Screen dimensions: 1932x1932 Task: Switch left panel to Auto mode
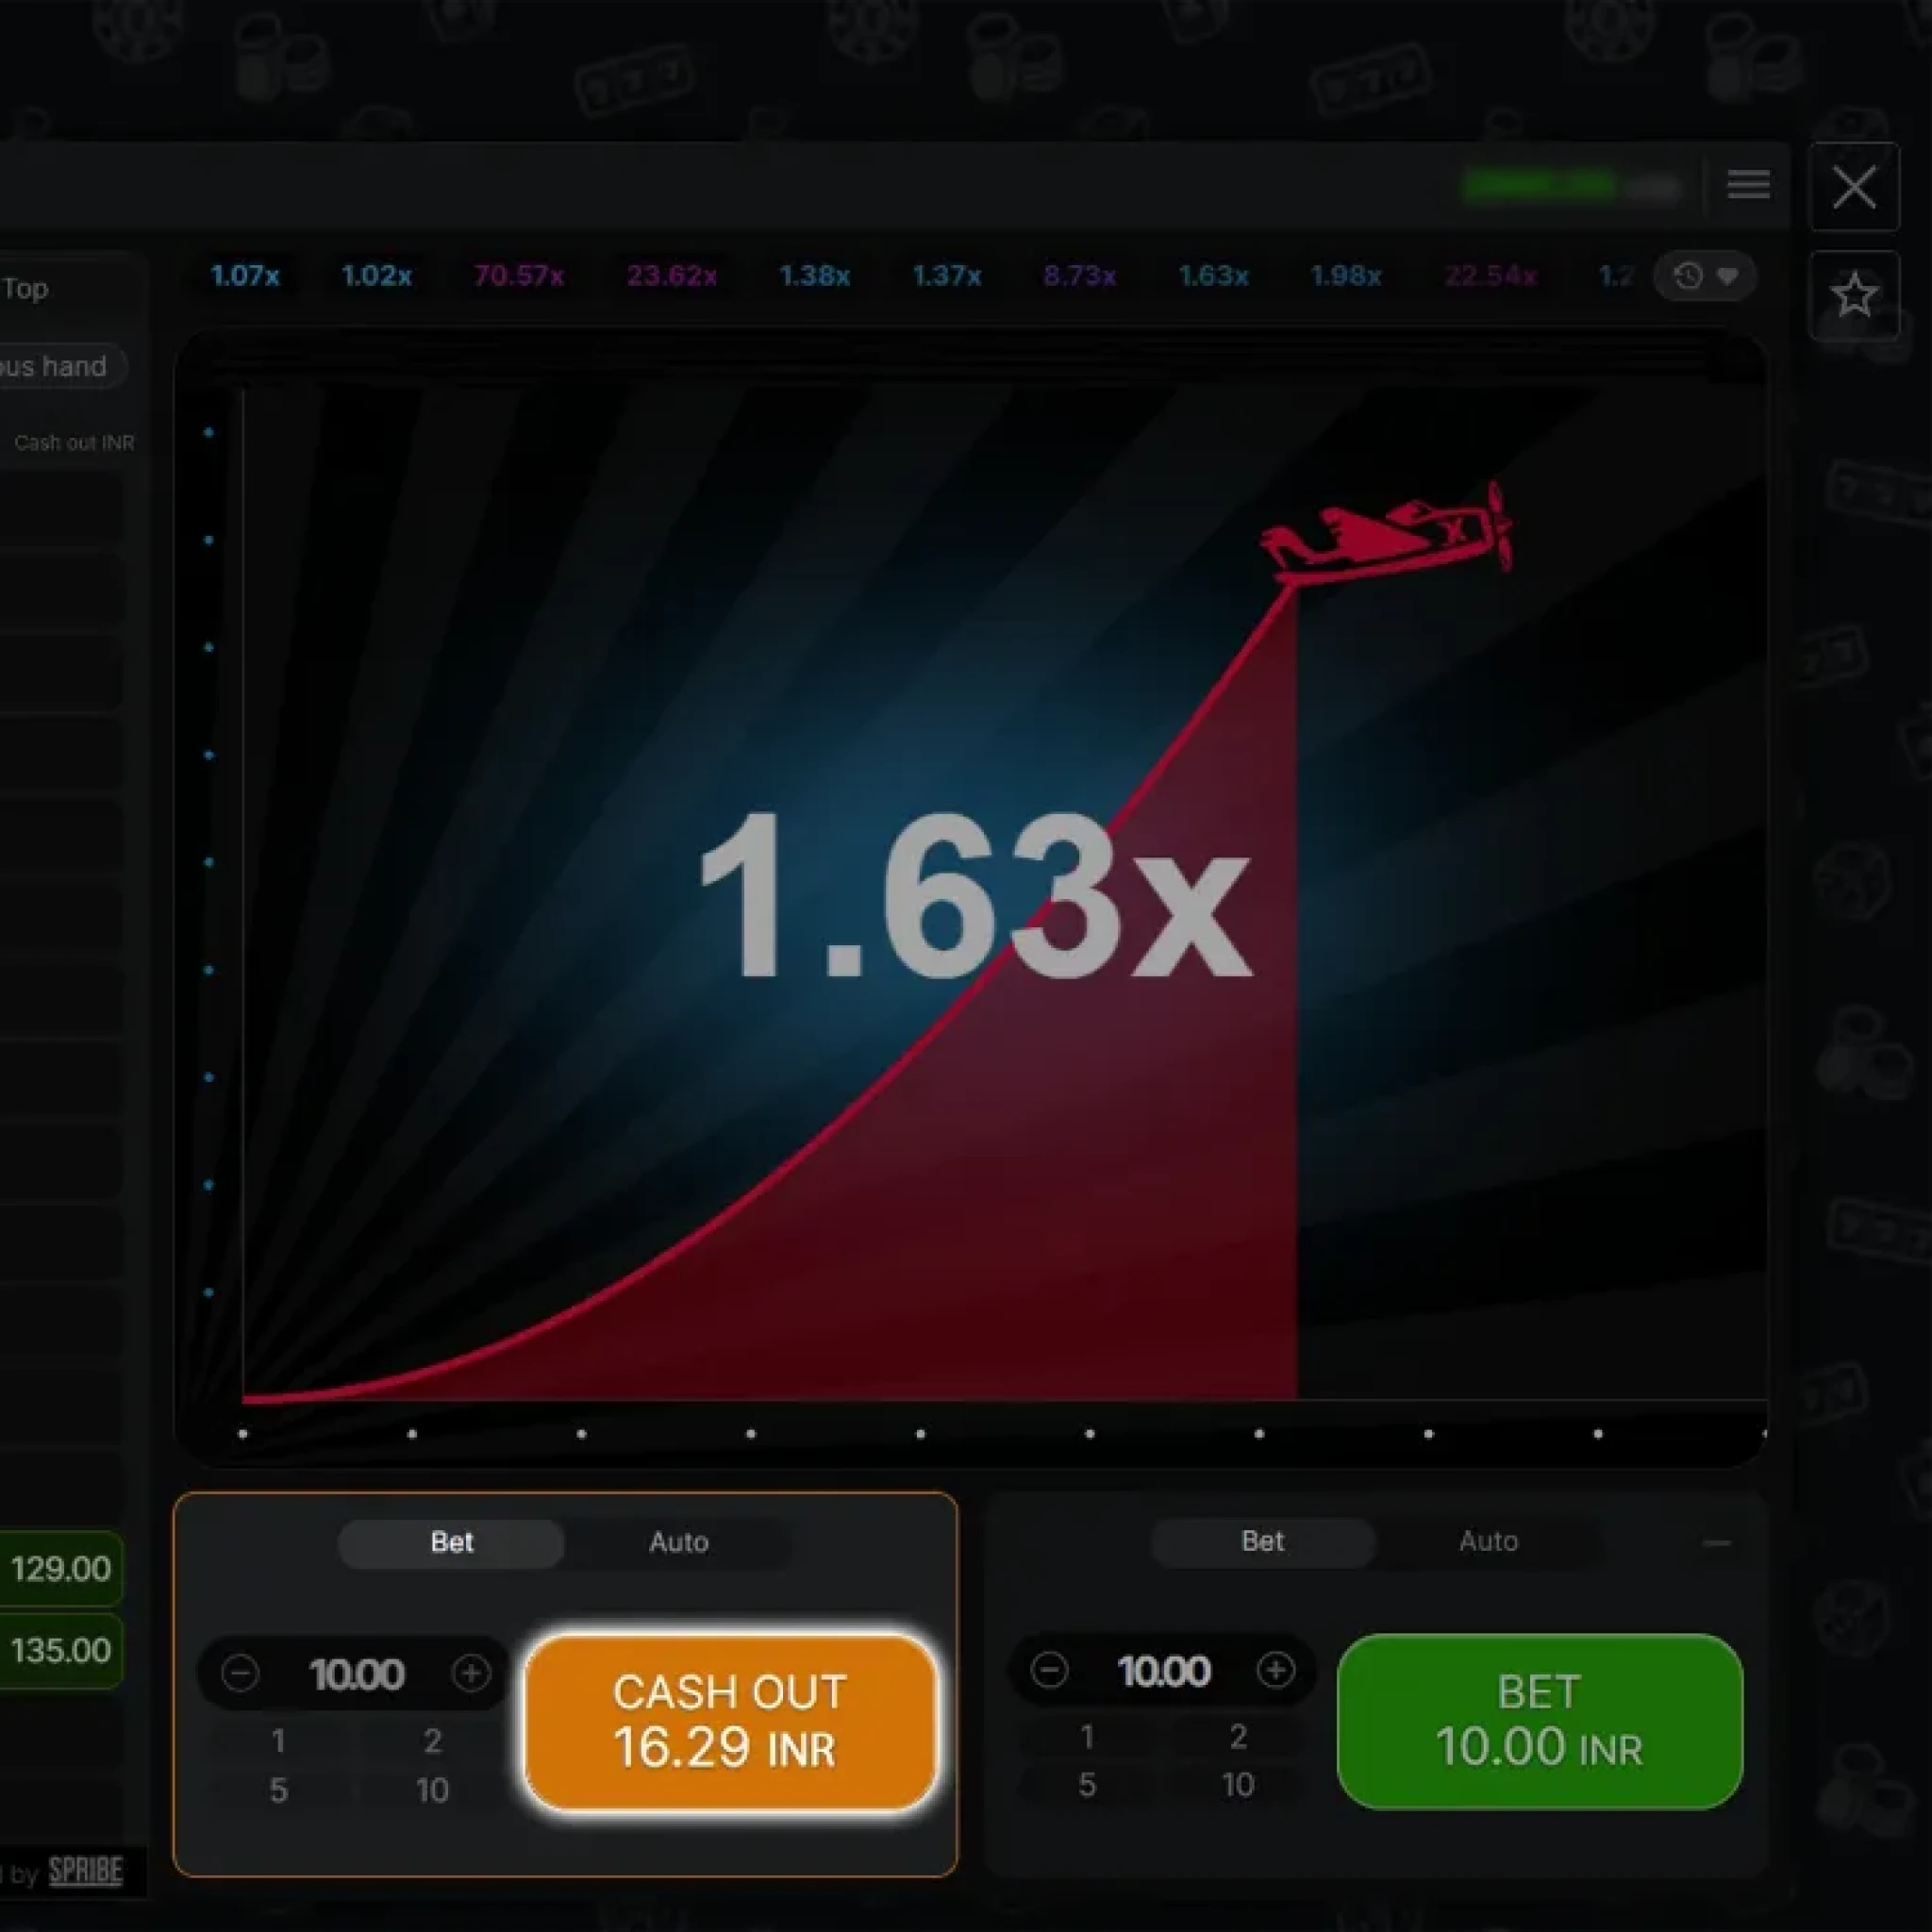coord(678,1542)
